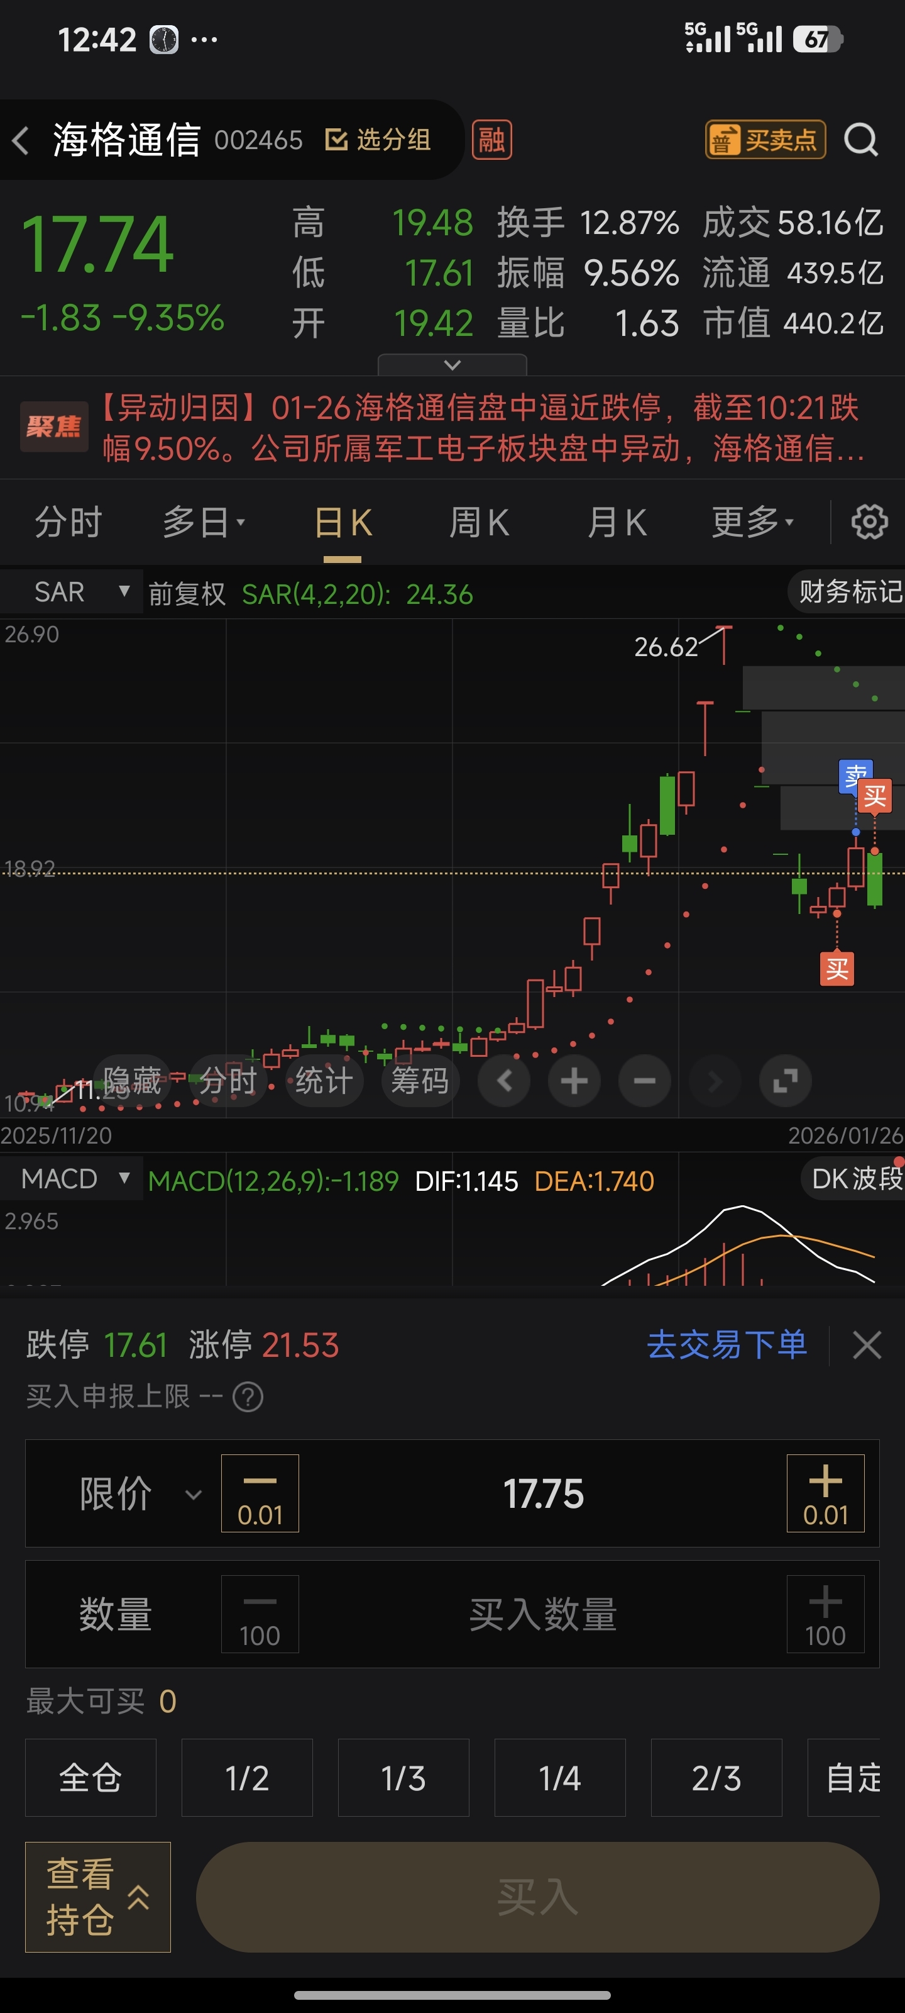The height and width of the screenshot is (2013, 905).
Task: Tap 涨停 21.53 limit-up price
Action: click(x=264, y=1345)
